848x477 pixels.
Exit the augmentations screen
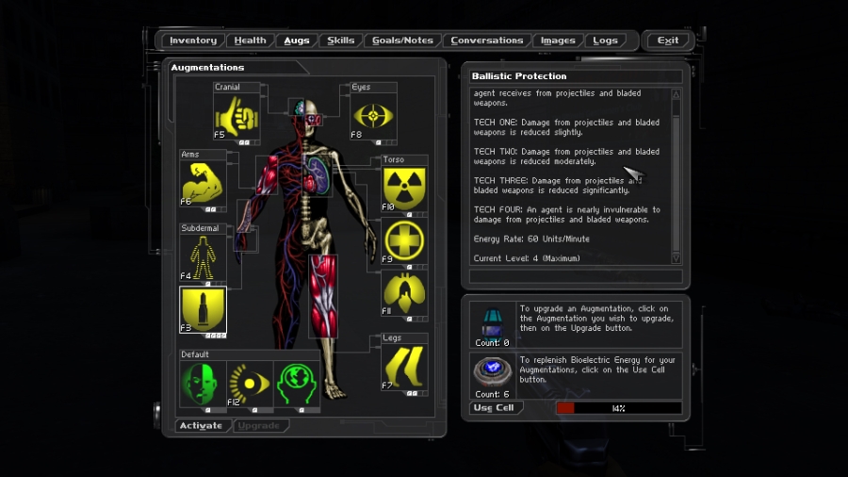tap(667, 41)
